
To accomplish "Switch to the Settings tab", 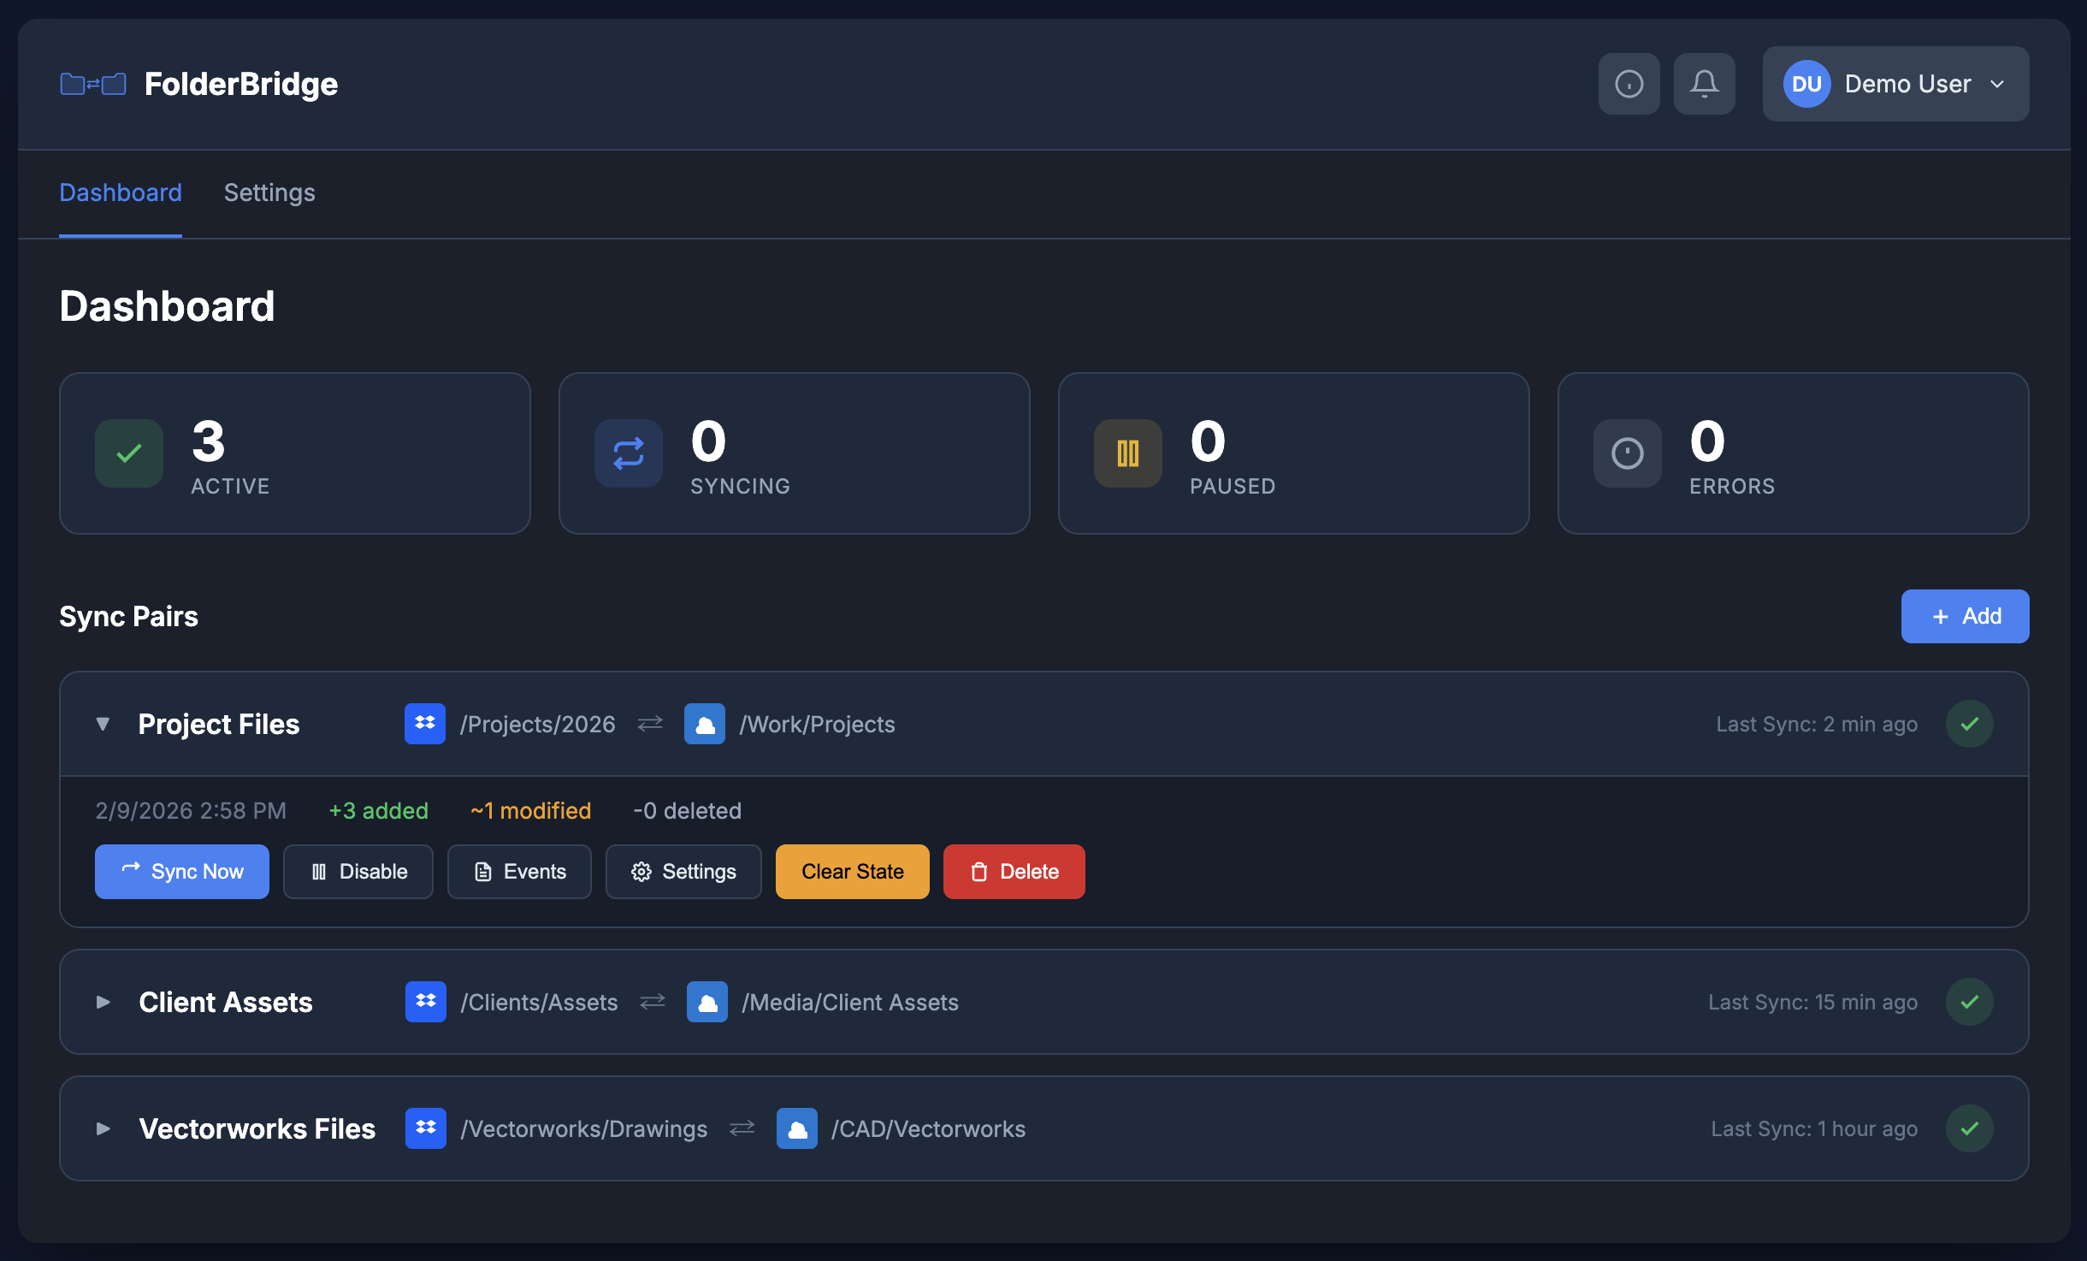I will point(269,192).
